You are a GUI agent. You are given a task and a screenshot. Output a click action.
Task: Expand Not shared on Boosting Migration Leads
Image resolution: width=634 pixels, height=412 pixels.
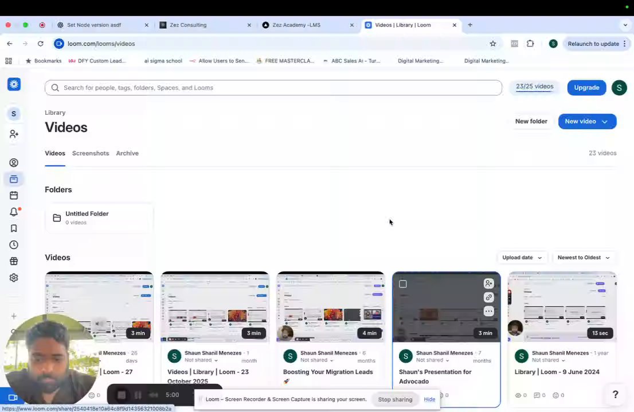316,360
